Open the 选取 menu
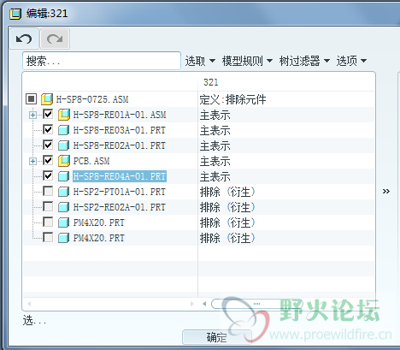Image resolution: width=400 pixels, height=350 pixels. [200, 61]
